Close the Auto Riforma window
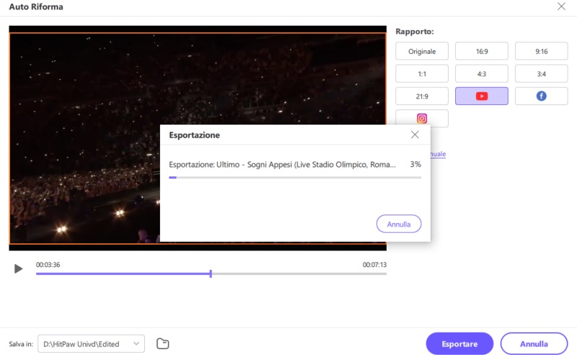 (561, 6)
